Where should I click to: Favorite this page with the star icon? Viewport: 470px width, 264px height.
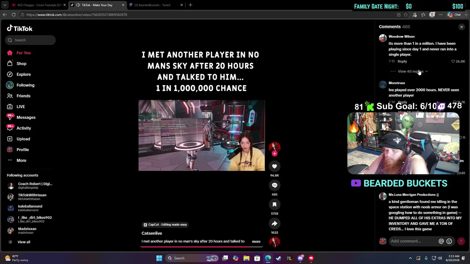pos(406,15)
